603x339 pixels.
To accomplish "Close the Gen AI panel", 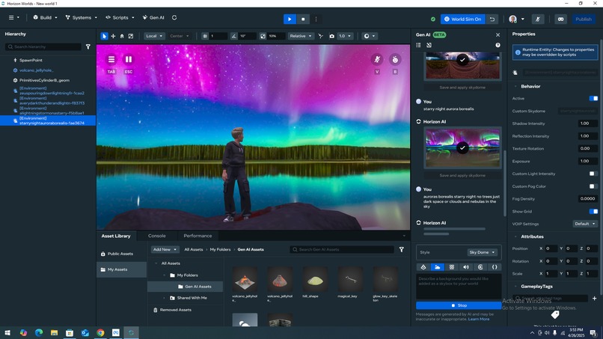I will pyautogui.click(x=498, y=34).
